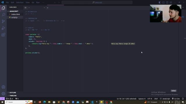The height and width of the screenshot is (104, 186).
Task: Open the Explorer view in activity bar
Action: (3, 8)
